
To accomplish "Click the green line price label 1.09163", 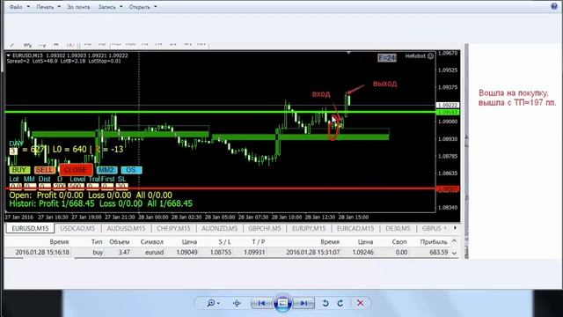I will click(x=448, y=113).
